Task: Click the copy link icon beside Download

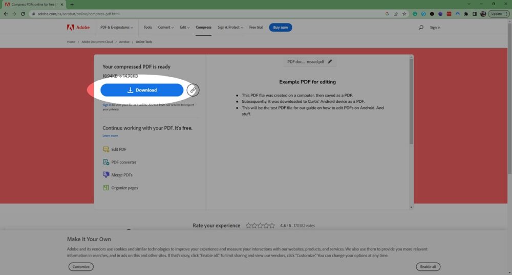Action: tap(193, 90)
